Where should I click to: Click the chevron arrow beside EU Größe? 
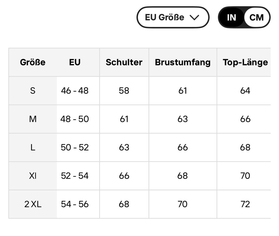pyautogui.click(x=195, y=17)
